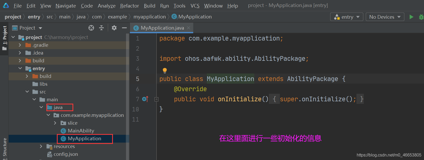
Task: Click the collapse all icon in Project panel
Action: (101, 28)
